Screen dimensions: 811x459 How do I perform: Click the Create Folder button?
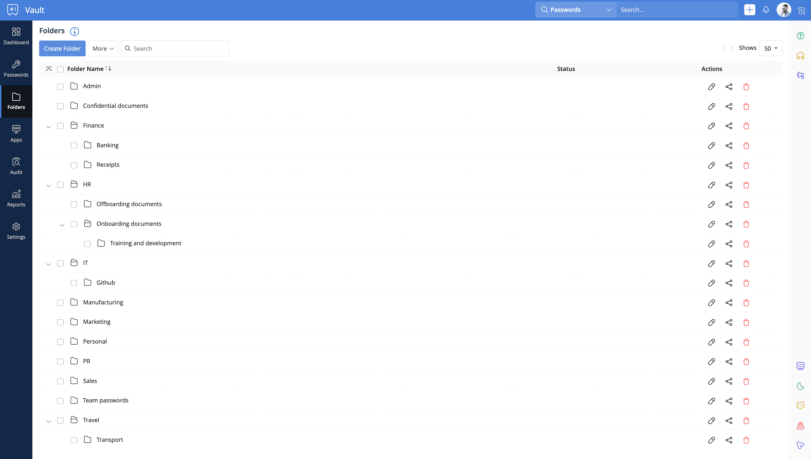tap(62, 48)
